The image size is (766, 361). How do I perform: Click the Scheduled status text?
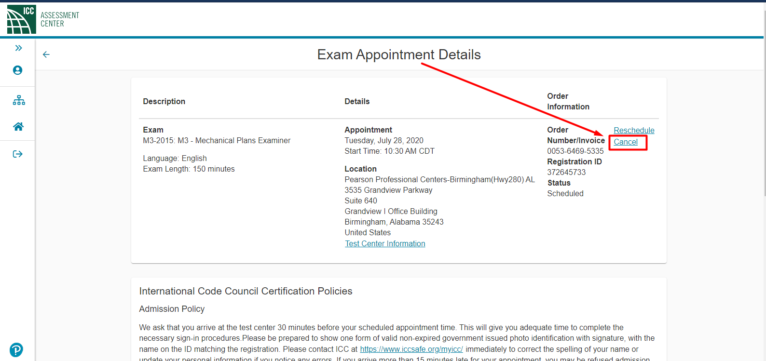click(565, 193)
